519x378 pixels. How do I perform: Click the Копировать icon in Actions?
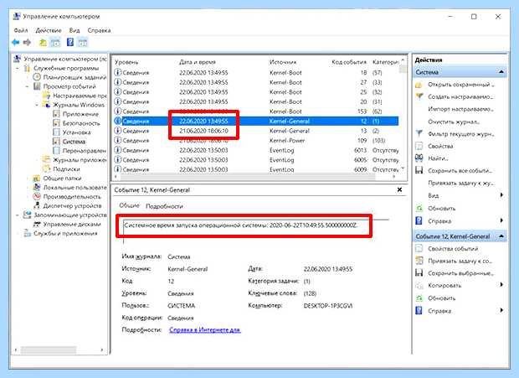[419, 286]
